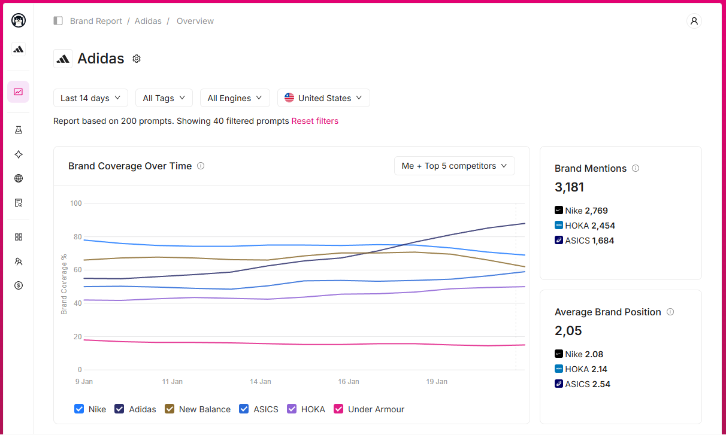Open the grid apps sidebar icon

pyautogui.click(x=19, y=237)
